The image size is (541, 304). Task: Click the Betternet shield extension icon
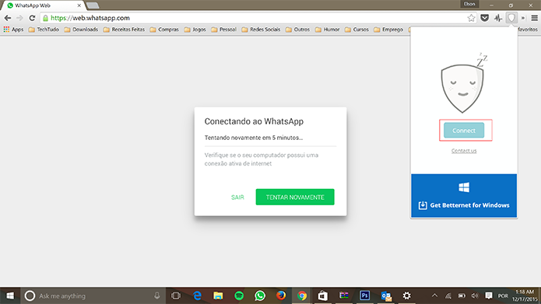511,18
